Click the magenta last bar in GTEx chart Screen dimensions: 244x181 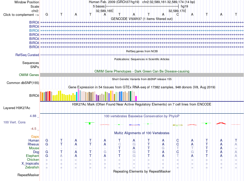[136, 99]
